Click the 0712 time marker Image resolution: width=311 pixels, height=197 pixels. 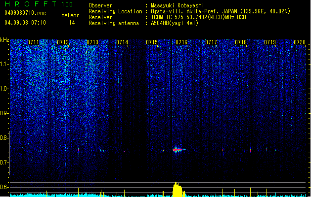(63, 42)
